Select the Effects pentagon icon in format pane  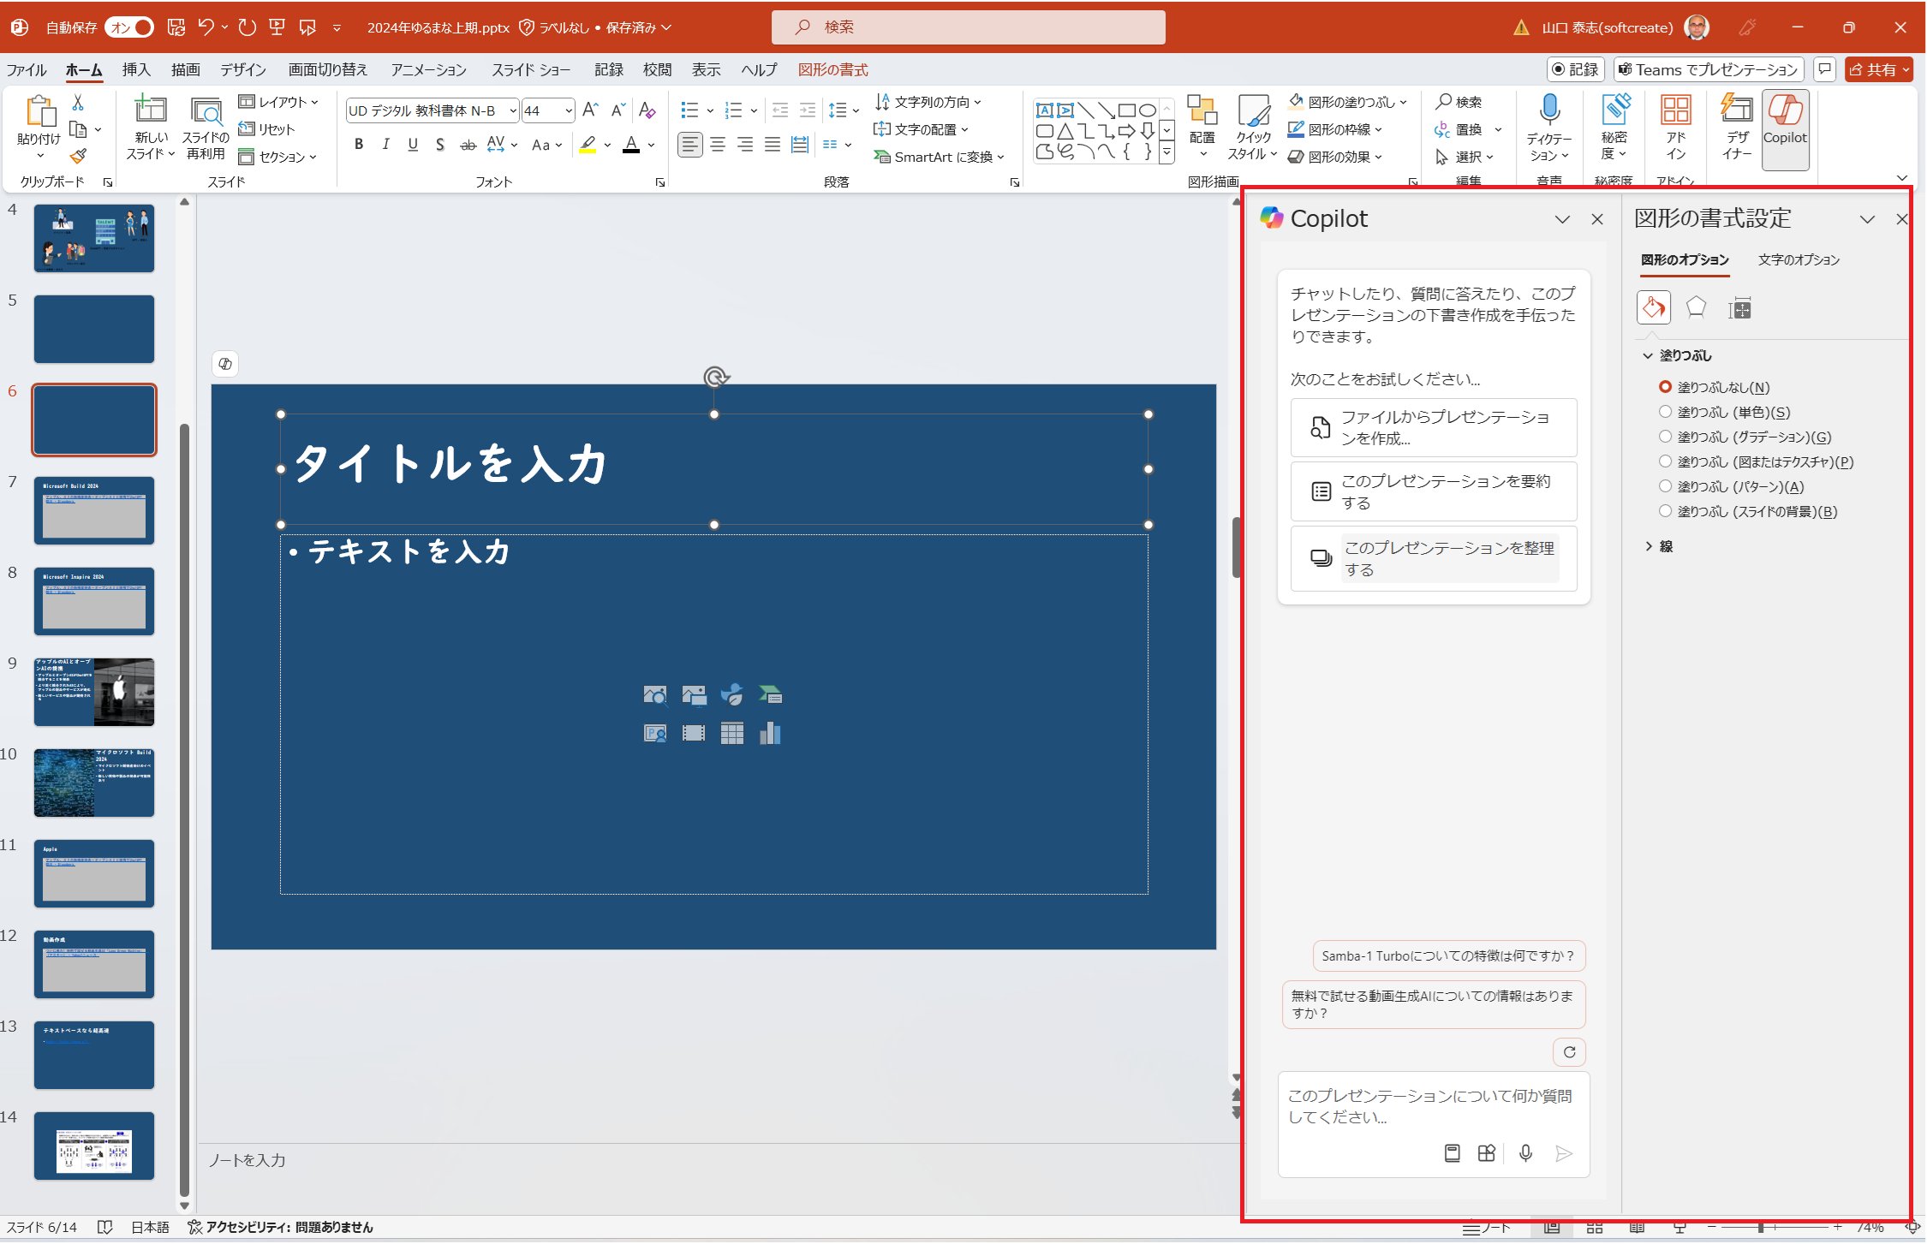1695,308
